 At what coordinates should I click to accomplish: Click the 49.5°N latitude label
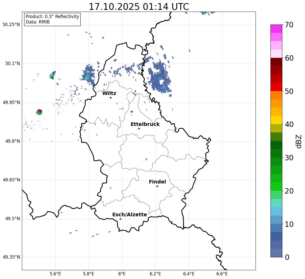(13, 219)
